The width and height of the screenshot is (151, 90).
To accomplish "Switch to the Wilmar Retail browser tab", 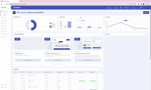I will (10, 1).
